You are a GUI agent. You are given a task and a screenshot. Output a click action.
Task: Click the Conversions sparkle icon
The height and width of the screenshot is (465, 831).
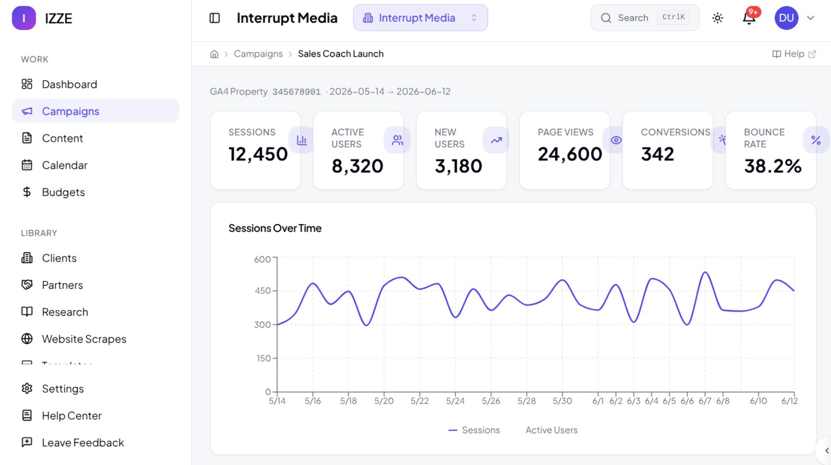pos(722,140)
